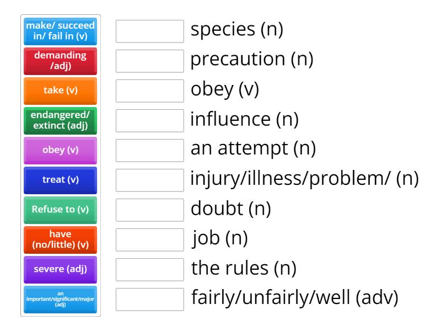Image resolution: width=441 pixels, height=331 pixels.
Task: Pick the orange 'take (v)' tile
Action: [x=61, y=91]
